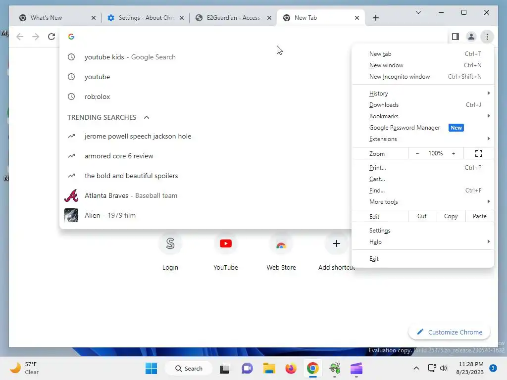Switch to the E2Guardian tab
Screen dimensions: 507x380
[233, 18]
